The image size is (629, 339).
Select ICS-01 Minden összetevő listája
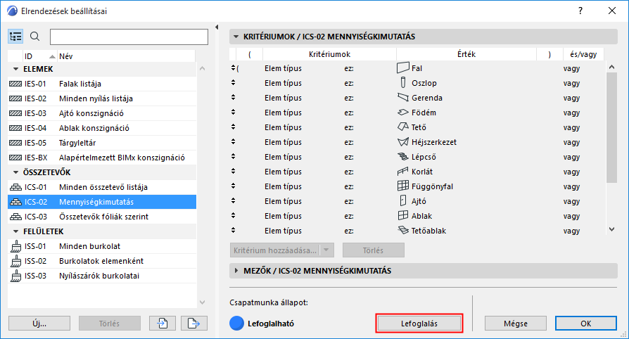click(102, 187)
